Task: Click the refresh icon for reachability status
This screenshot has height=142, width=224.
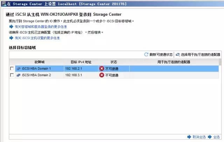Action: click(x=146, y=54)
